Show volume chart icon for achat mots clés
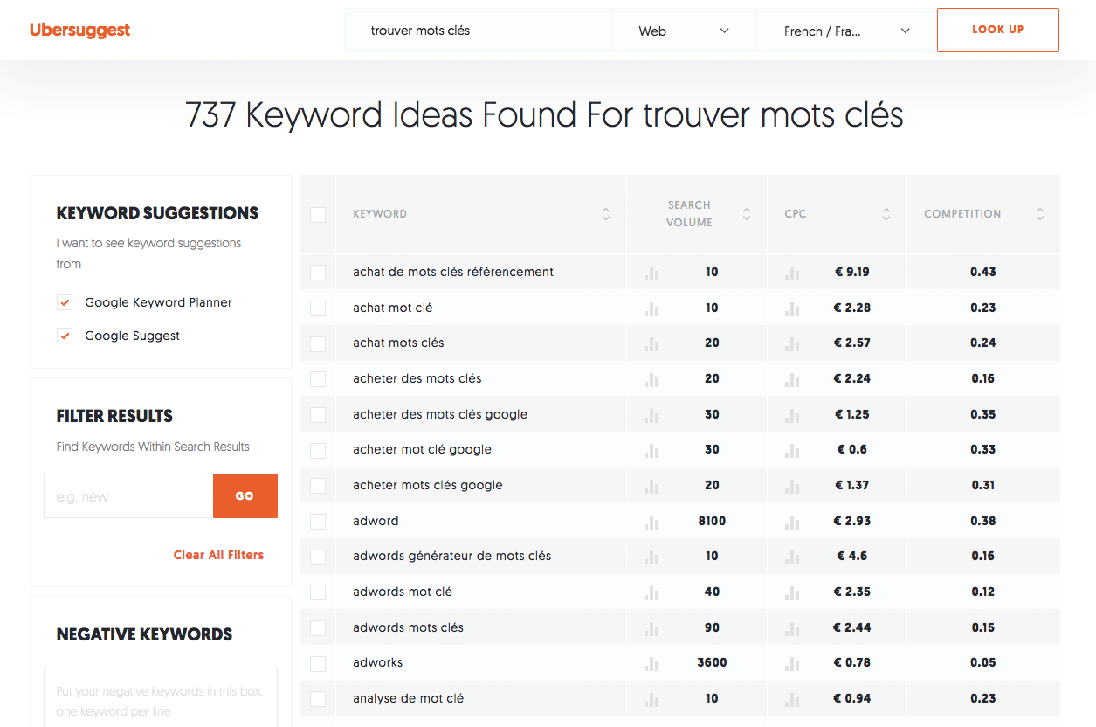This screenshot has height=727, width=1096. (651, 343)
